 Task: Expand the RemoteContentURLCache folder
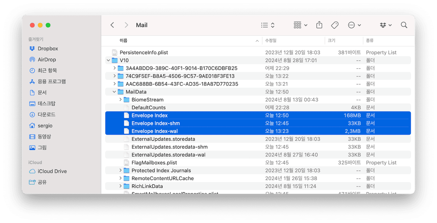point(120,178)
